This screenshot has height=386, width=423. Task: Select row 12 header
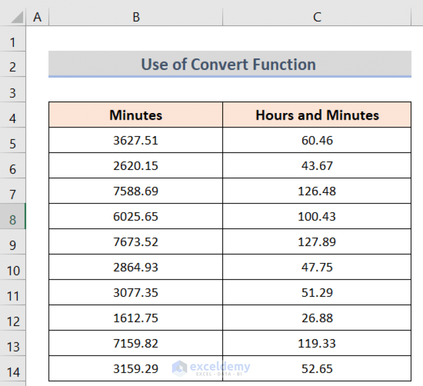click(13, 318)
